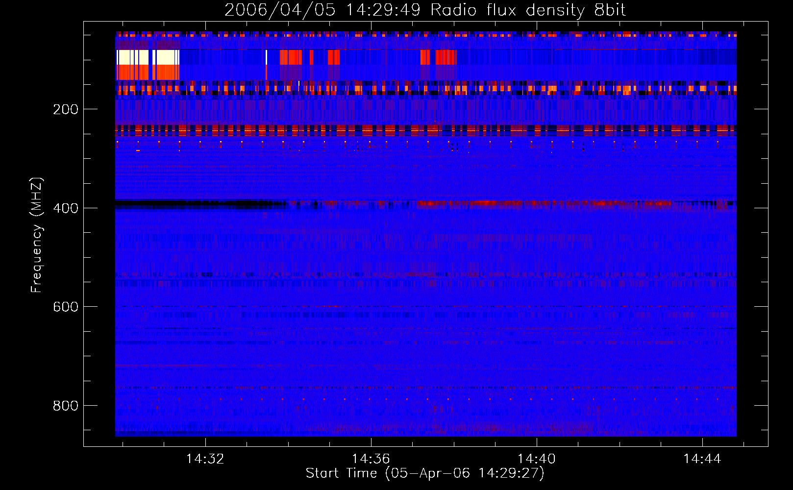The height and width of the screenshot is (490, 793).
Task: Click the plot title "2006/04/05 14:29:49 Radio flux density 8bit"
Action: click(425, 10)
